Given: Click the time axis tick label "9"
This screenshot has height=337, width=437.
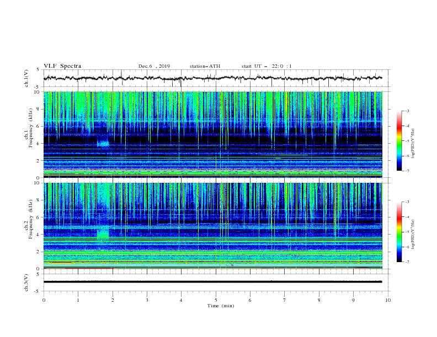Looking at the screenshot, I should point(353,300).
